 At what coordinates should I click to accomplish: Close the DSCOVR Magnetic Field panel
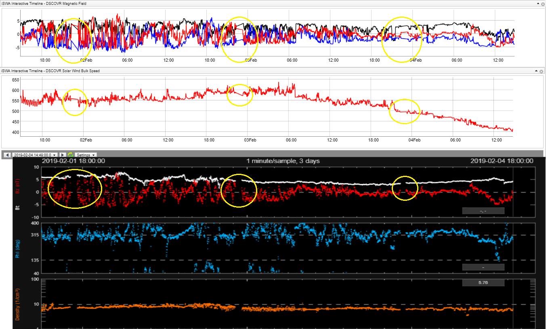click(x=542, y=4)
